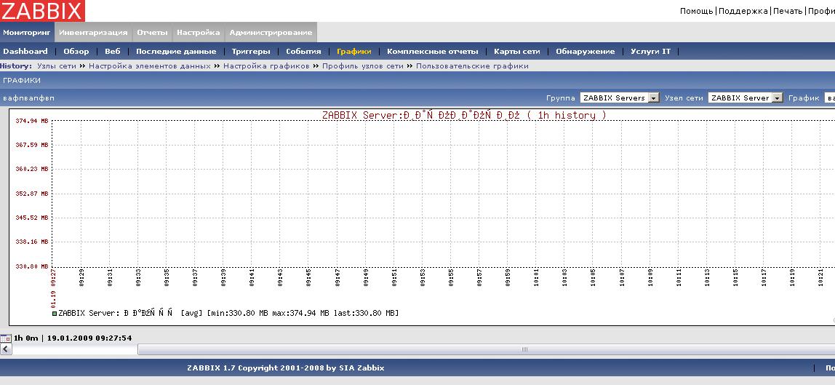Click the Поддержка link
835x385 pixels.
click(x=743, y=11)
